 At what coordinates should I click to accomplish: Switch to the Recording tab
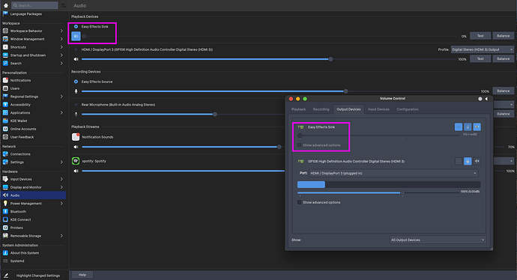(321, 109)
